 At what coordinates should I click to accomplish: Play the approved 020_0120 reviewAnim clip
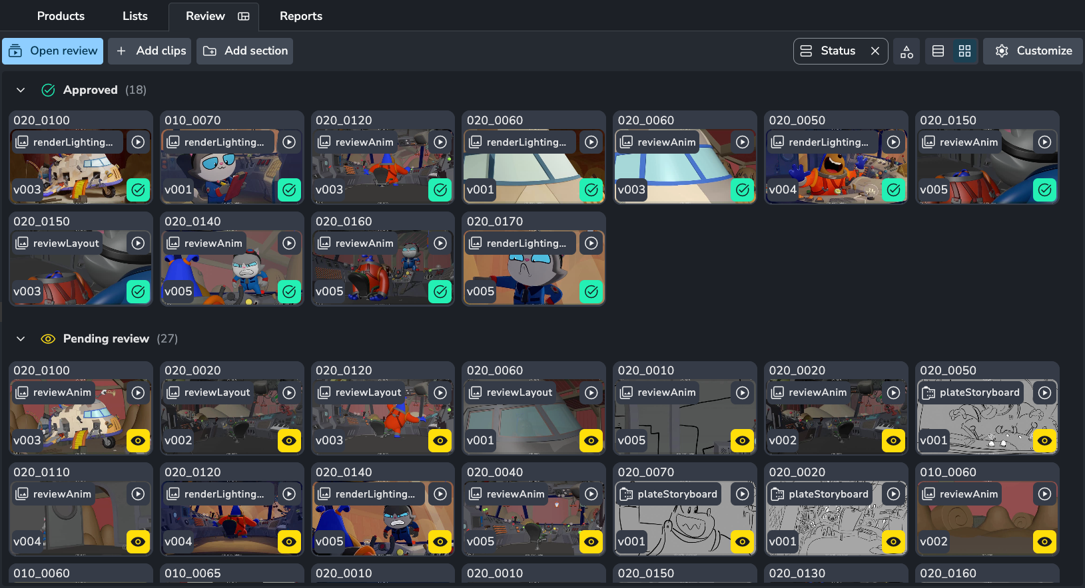[x=440, y=142]
